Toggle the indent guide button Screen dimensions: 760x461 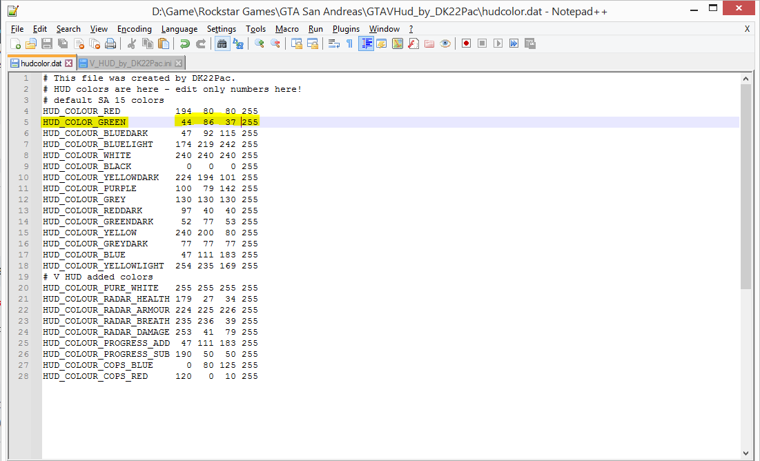point(366,43)
